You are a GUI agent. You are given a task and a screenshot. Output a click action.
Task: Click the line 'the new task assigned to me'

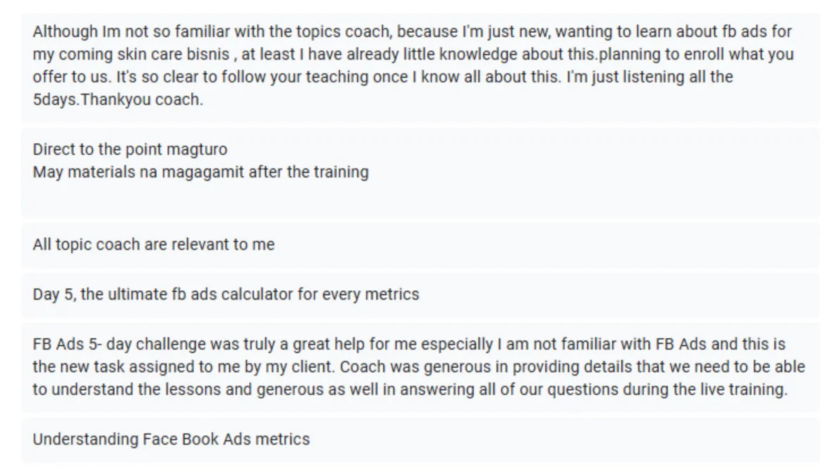[x=419, y=367]
